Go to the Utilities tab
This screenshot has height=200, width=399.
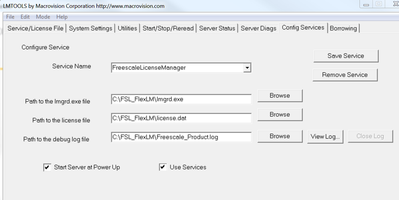[127, 28]
